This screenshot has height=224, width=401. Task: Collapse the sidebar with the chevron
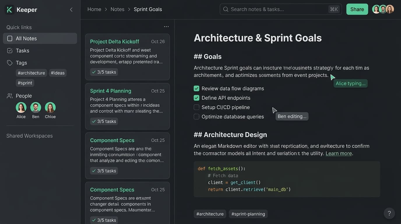click(x=71, y=10)
